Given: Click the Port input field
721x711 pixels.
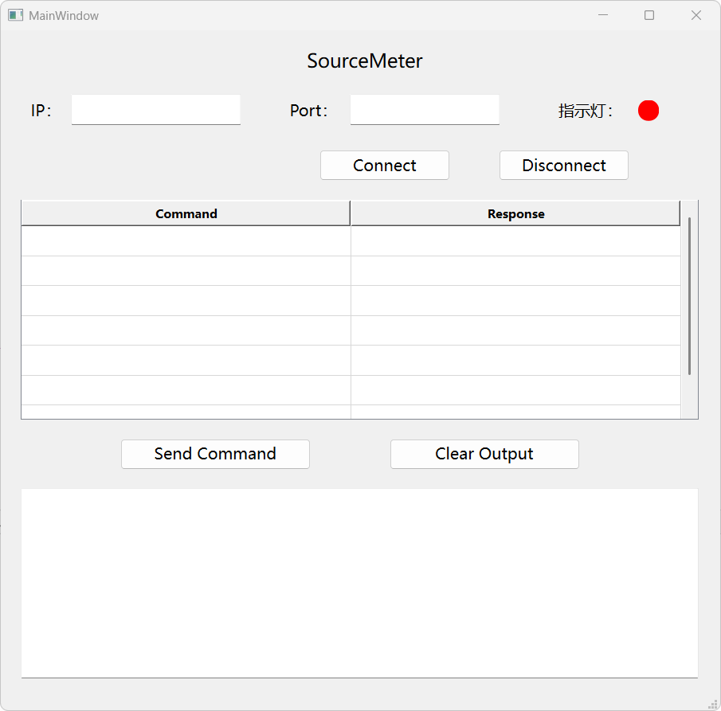Looking at the screenshot, I should 425,110.
